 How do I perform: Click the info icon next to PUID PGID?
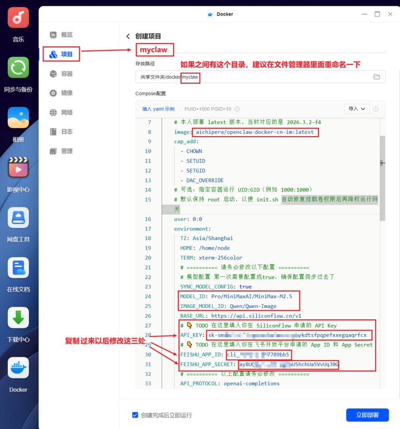(237, 109)
